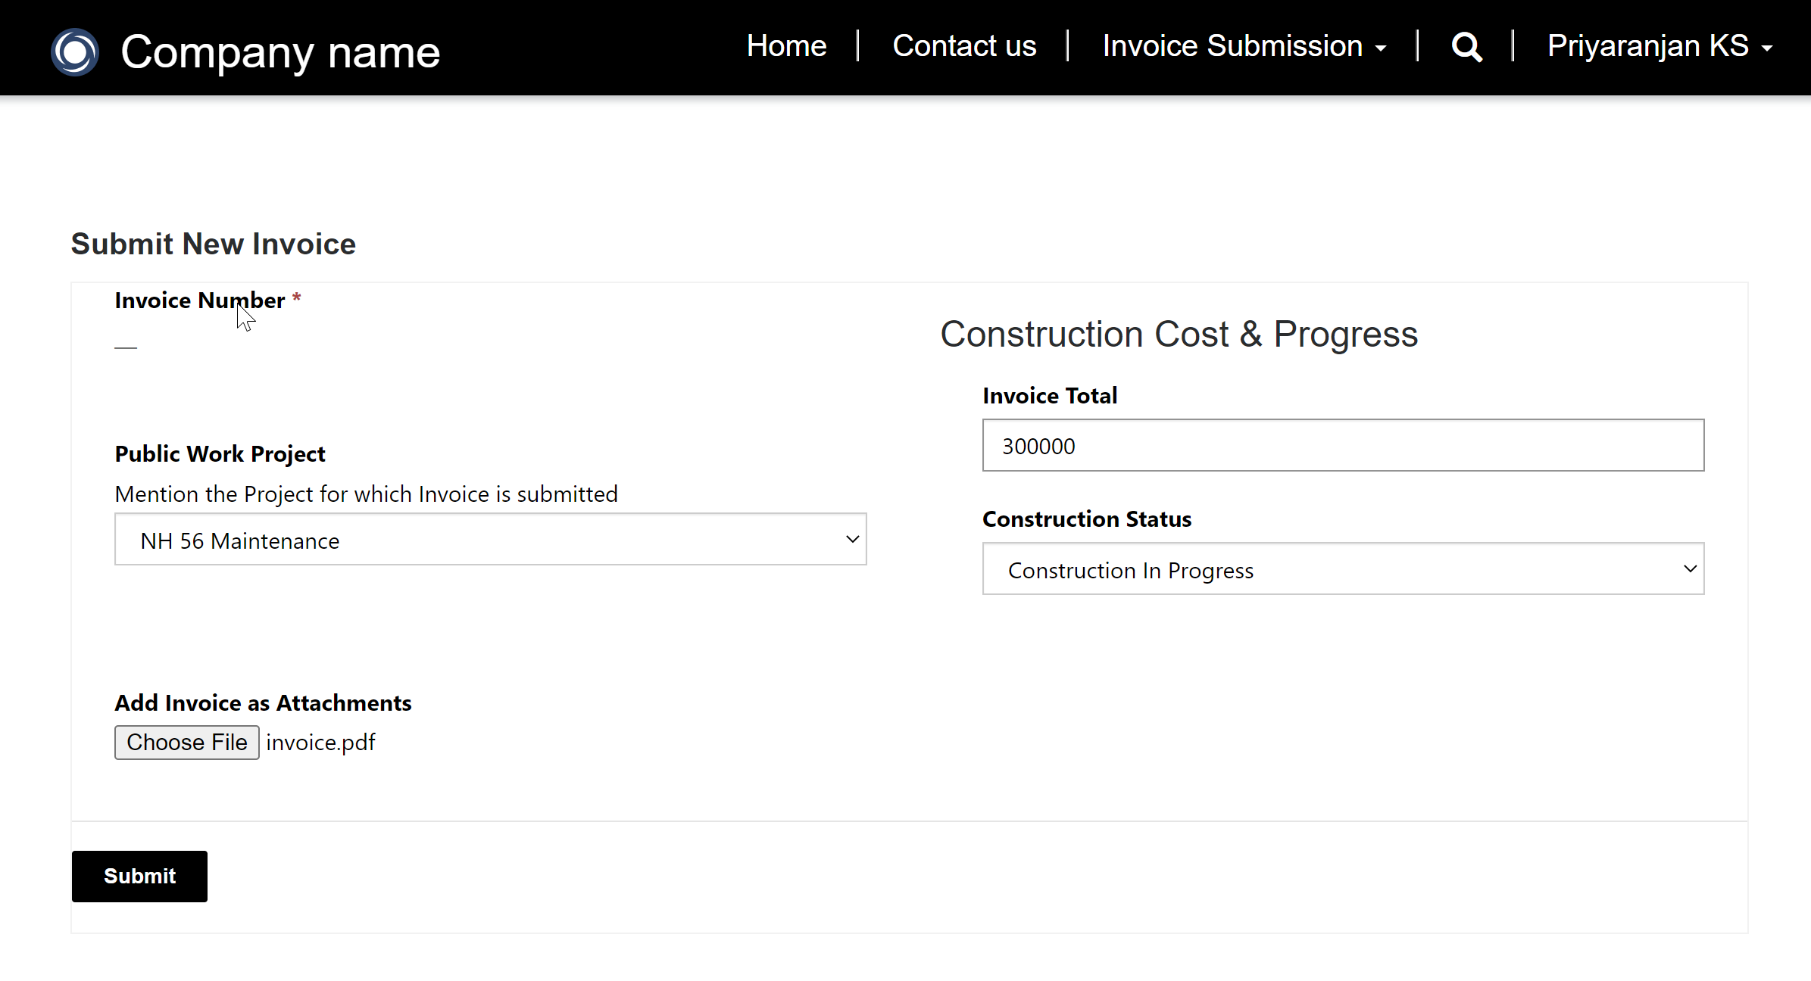Click the Submit New Invoice heading
This screenshot has width=1811, height=981.
pyautogui.click(x=213, y=244)
